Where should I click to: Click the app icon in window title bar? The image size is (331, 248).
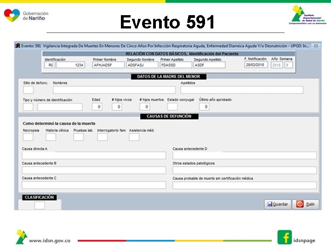[17, 46]
